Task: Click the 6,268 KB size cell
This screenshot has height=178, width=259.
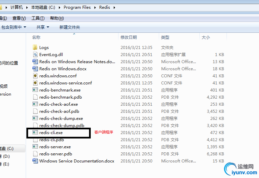Action: point(215,154)
